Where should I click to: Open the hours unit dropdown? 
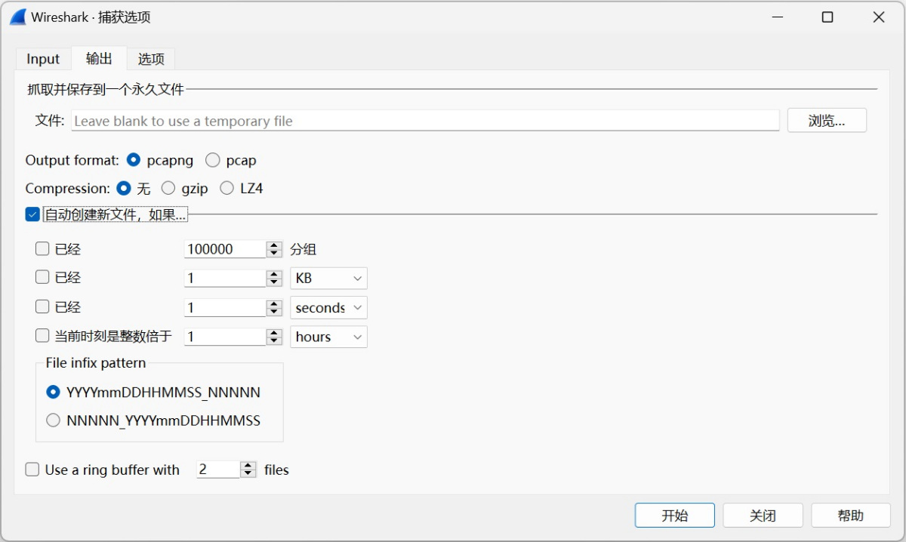(x=328, y=337)
